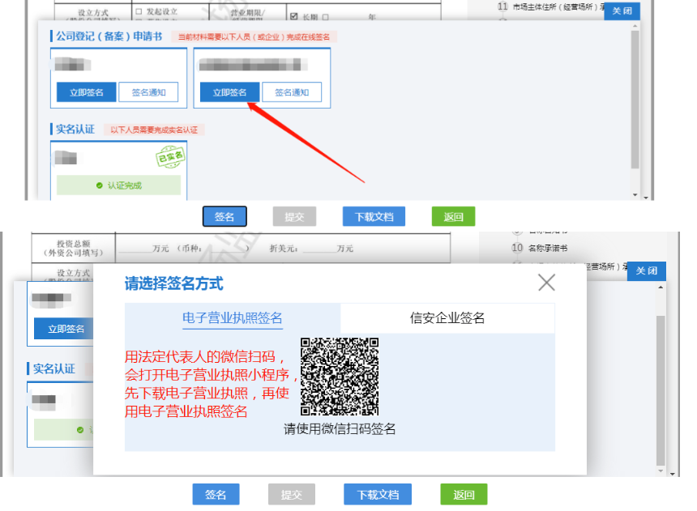Screen dimensions: 697x511
Task: Click the 关闭 button beside the dialog
Action: coord(646,271)
